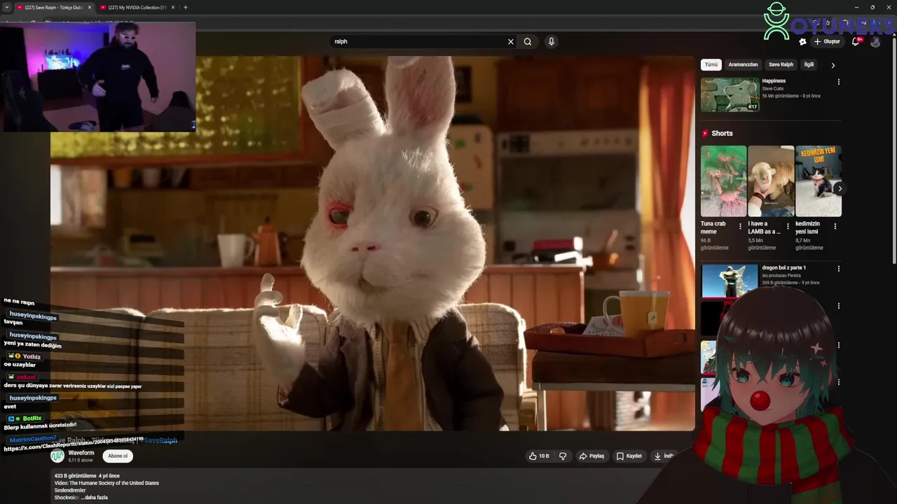Select the Save Ralph filter chip
Image resolution: width=897 pixels, height=504 pixels.
click(781, 64)
